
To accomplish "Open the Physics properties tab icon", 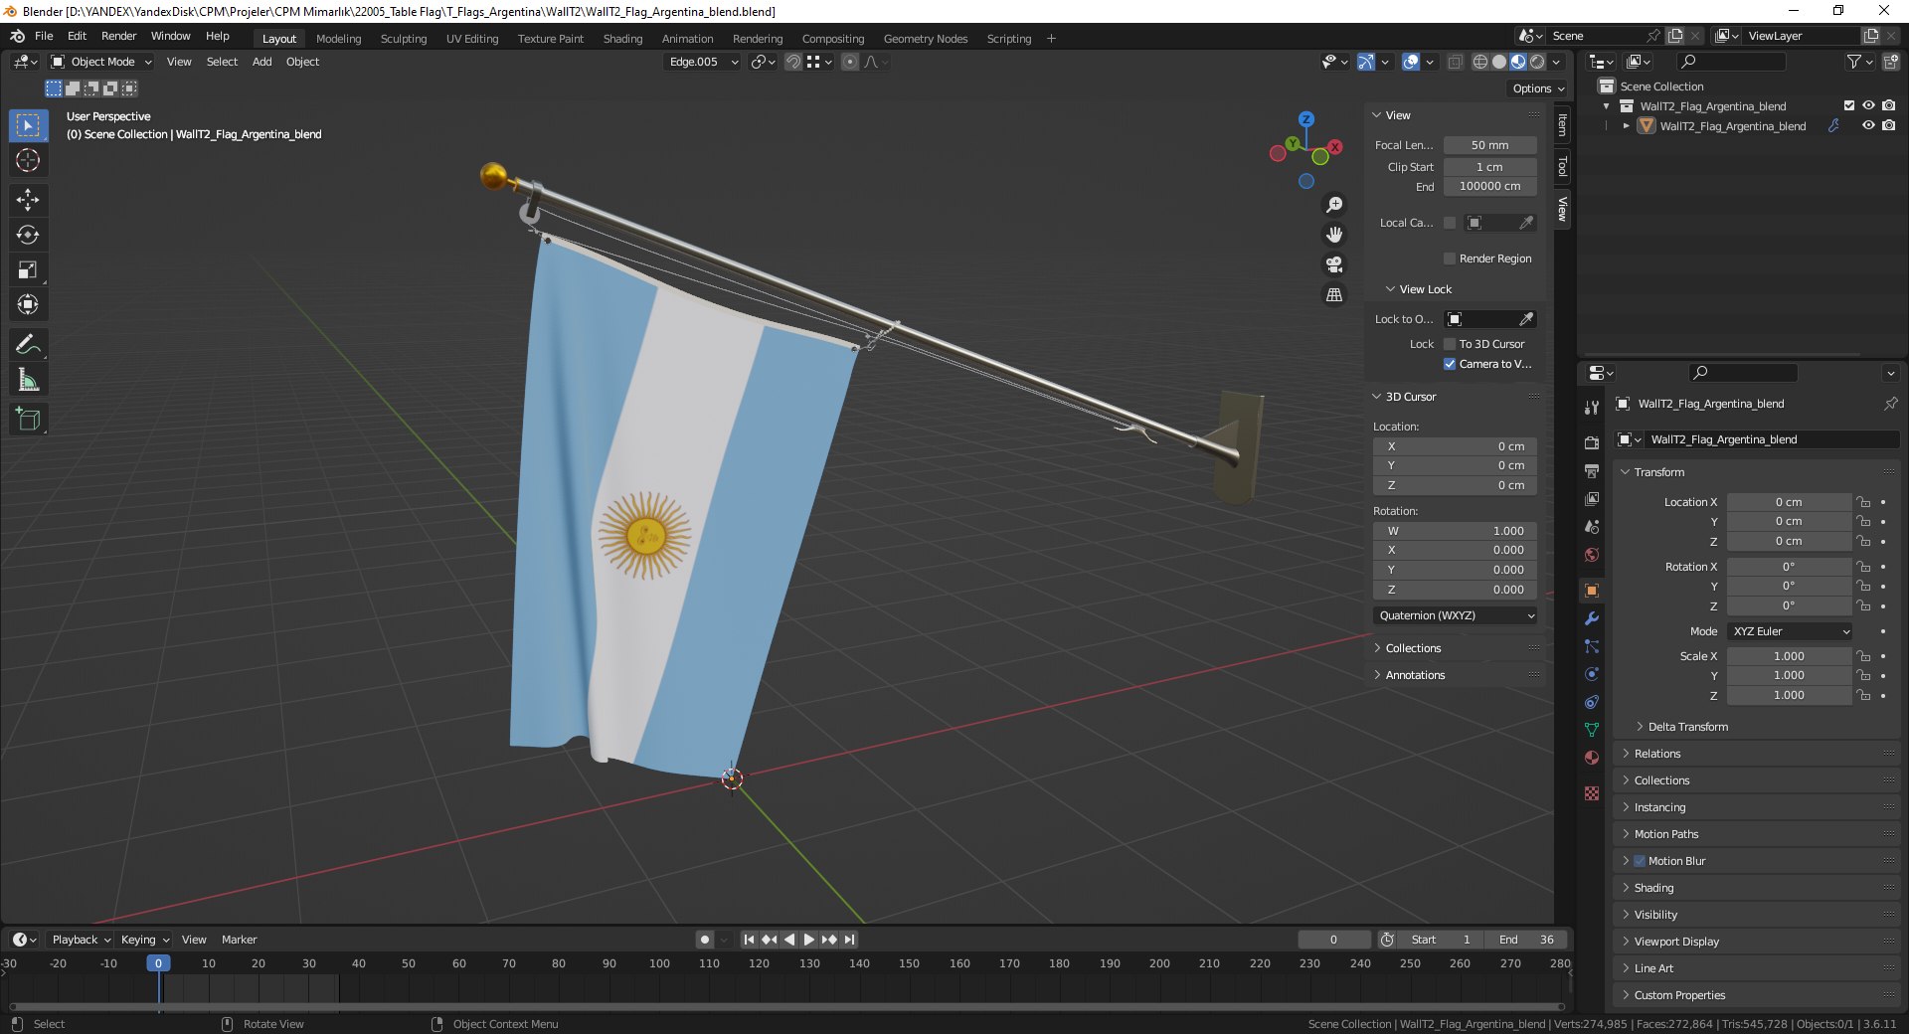I will point(1592,674).
